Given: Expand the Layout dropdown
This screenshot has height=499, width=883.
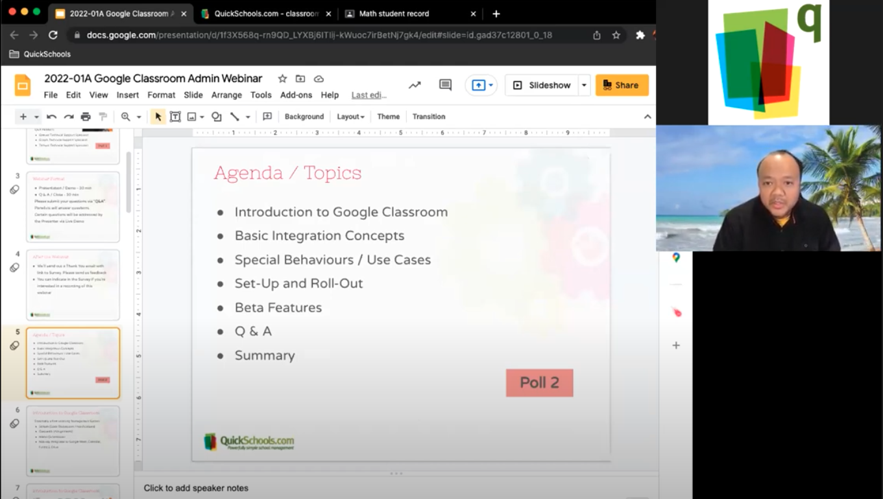Looking at the screenshot, I should (350, 117).
